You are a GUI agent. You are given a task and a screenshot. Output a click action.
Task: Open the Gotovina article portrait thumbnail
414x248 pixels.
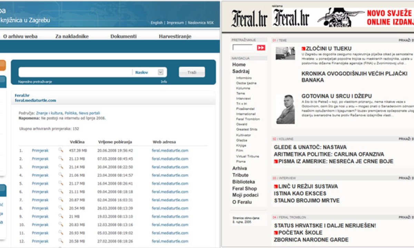(285, 109)
